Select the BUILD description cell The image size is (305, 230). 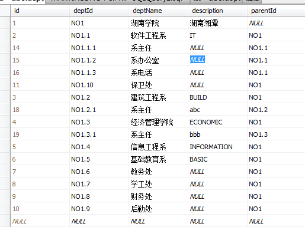tap(217, 97)
